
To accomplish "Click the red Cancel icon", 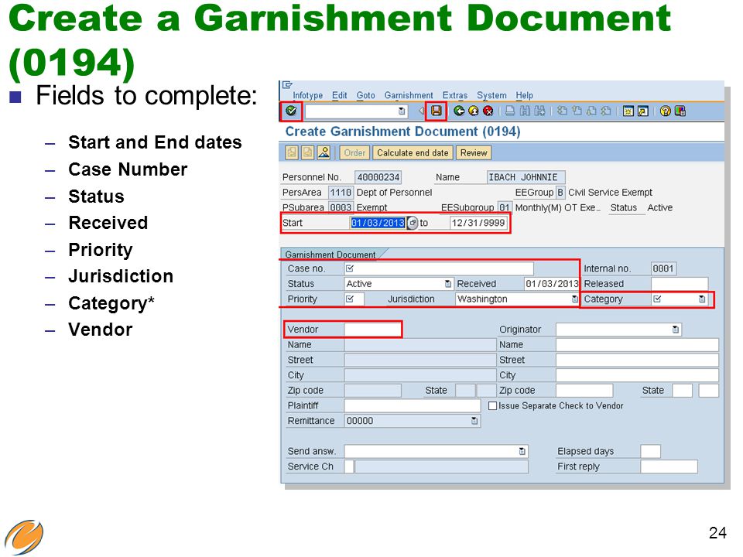I will pyautogui.click(x=488, y=111).
